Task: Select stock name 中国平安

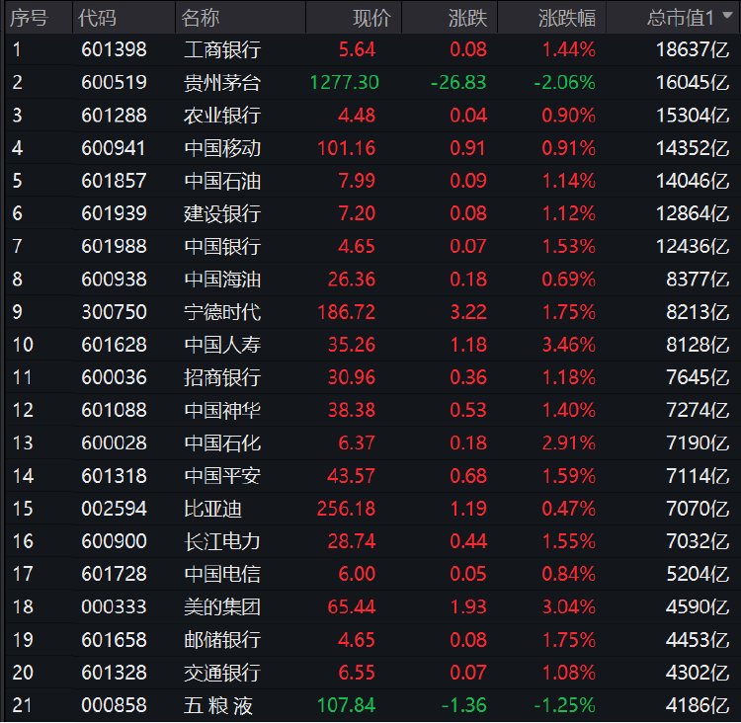Action: (222, 476)
